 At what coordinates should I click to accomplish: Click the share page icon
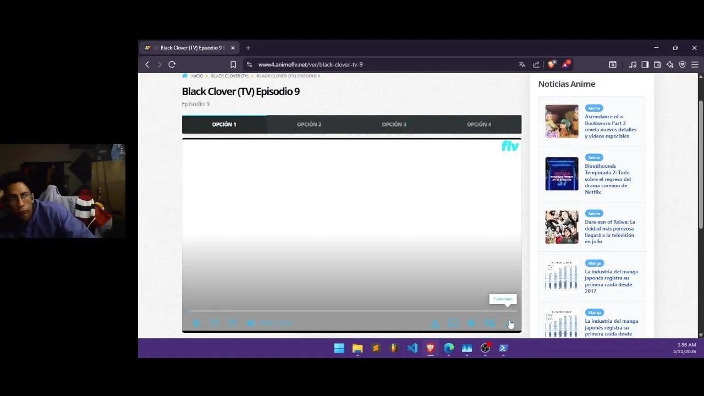point(536,64)
